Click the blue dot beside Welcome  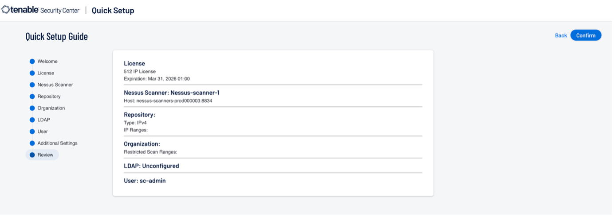pos(32,62)
